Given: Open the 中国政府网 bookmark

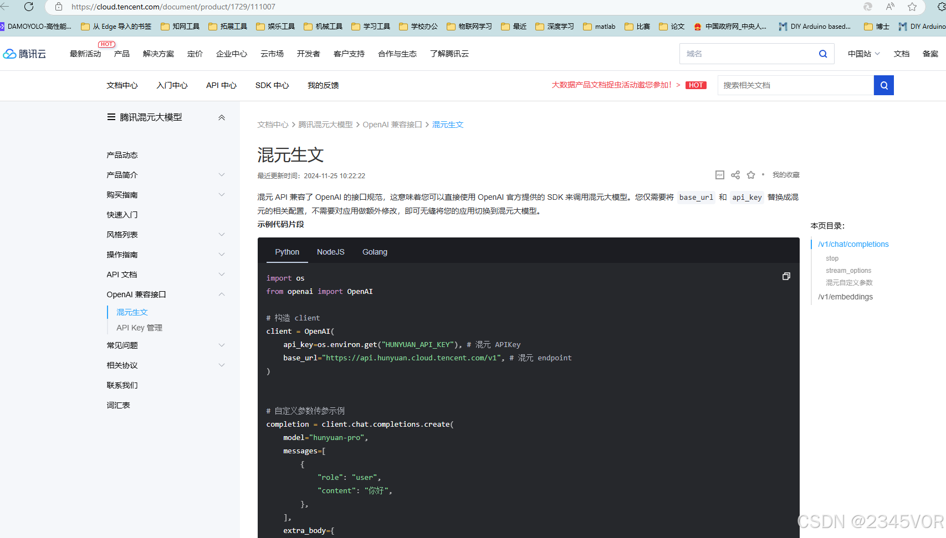Looking at the screenshot, I should [730, 27].
